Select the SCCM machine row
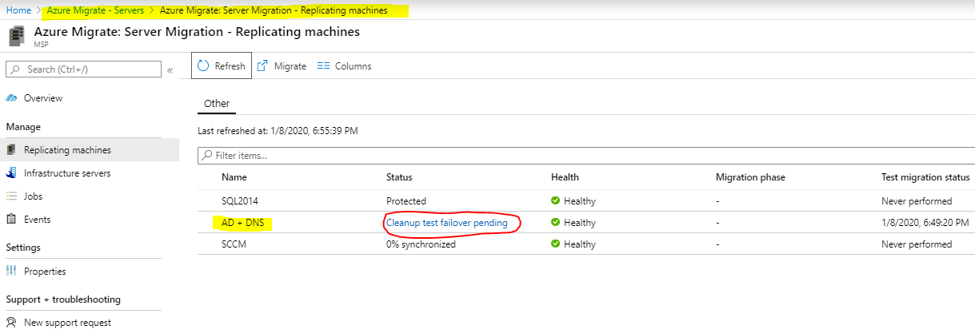This screenshot has width=975, height=333. [586, 244]
